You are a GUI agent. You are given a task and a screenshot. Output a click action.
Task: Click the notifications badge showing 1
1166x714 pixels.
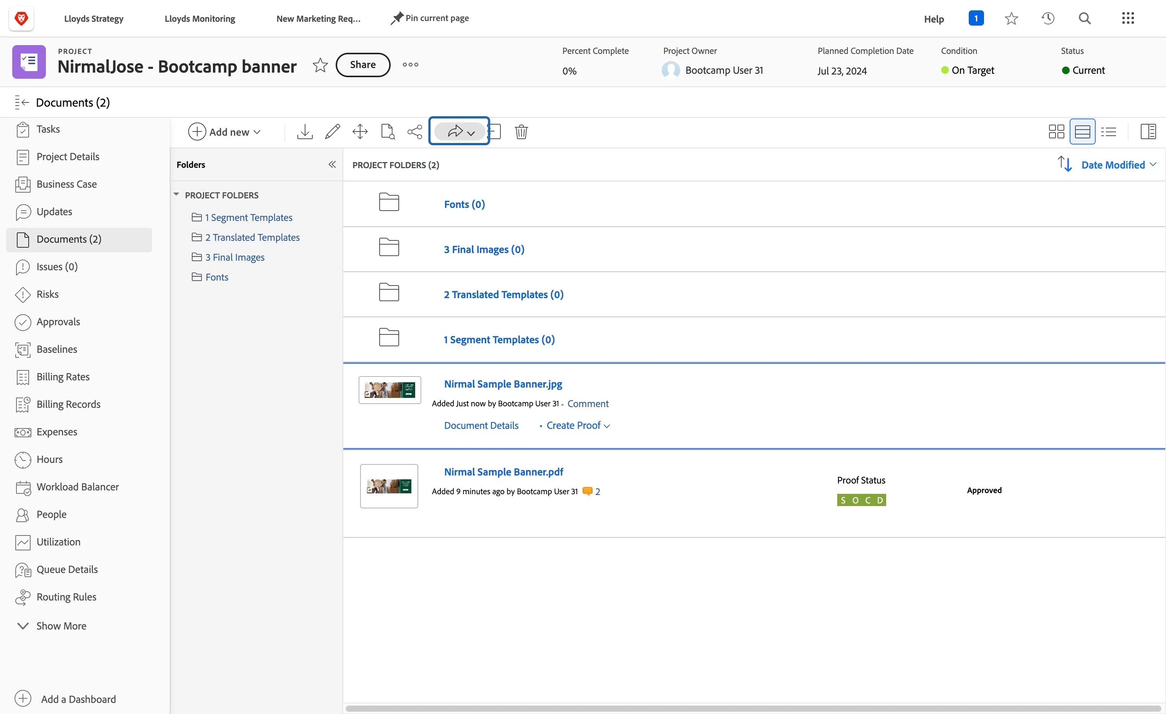(x=976, y=18)
